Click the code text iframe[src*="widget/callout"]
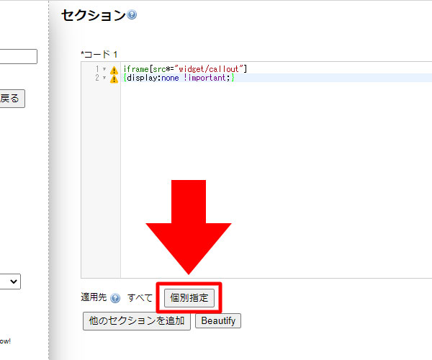The width and height of the screenshot is (432, 360). pyautogui.click(x=185, y=69)
